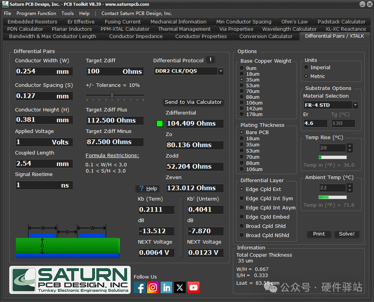Click the Conductor Height input field

coord(44,119)
